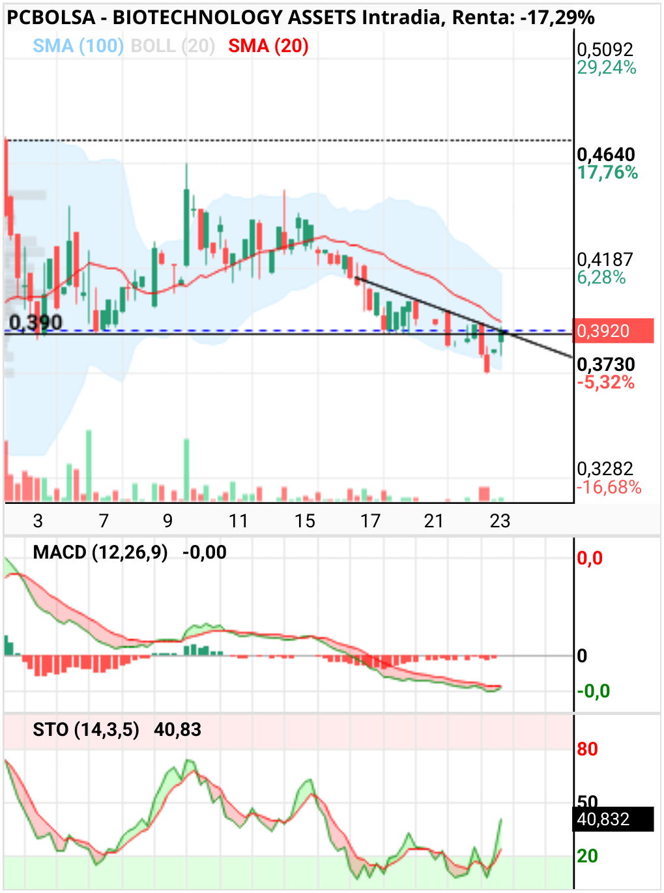This screenshot has width=664, height=893.
Task: Select date 11 on the time axis
Action: tap(238, 521)
